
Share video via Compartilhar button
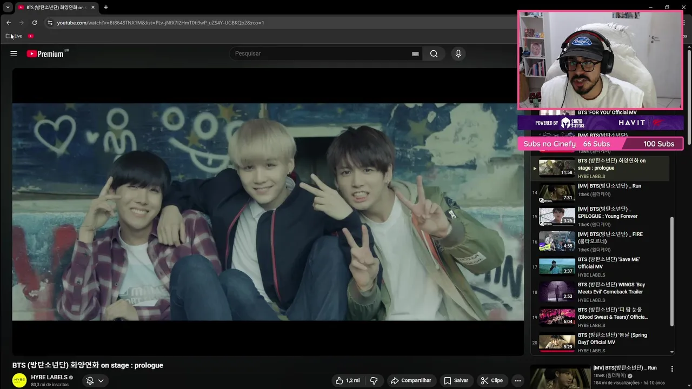(x=411, y=380)
